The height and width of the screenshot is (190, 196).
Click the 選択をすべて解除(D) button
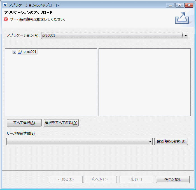point(61,123)
